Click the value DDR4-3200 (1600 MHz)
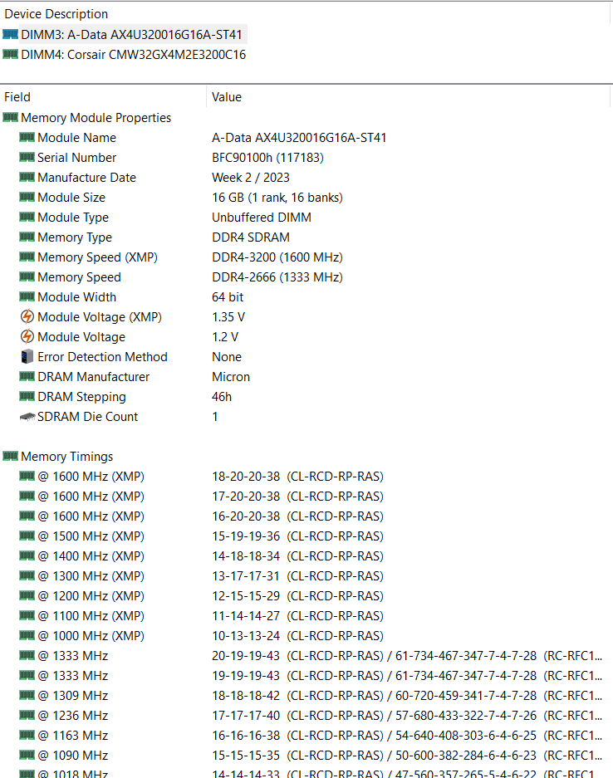Viewport: 613px width, 778px height. click(277, 257)
